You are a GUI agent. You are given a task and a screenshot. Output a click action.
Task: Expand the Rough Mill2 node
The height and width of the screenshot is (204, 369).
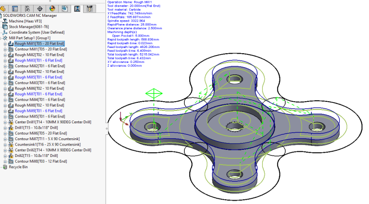pyautogui.click(x=5, y=55)
